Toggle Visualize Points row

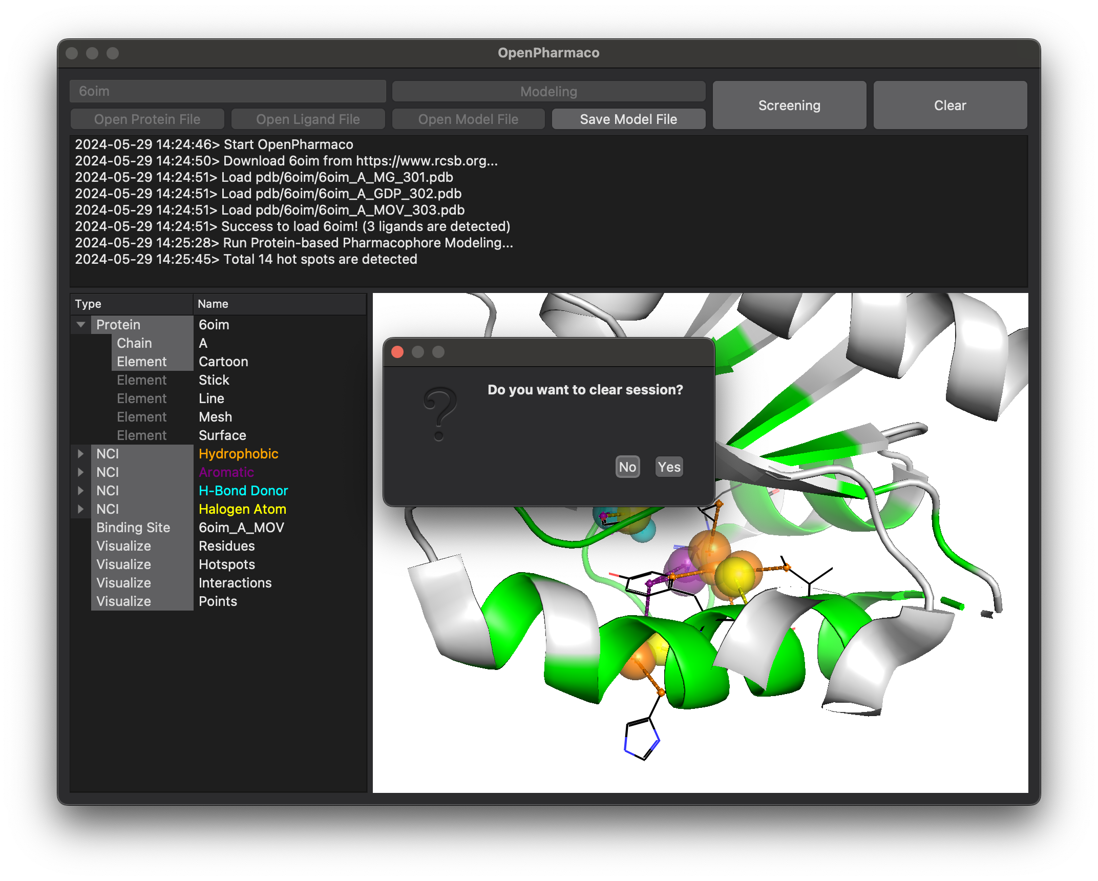218,601
